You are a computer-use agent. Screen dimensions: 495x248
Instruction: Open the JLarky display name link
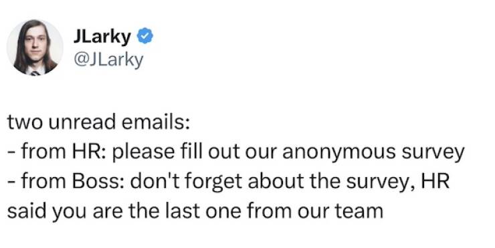click(102, 37)
